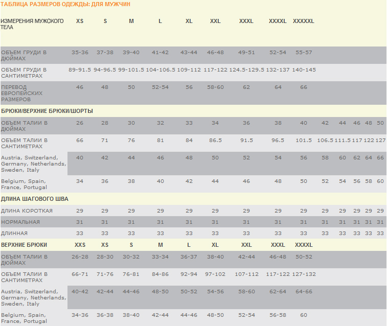
Task: Select the 'ОБЪЕМ ГРУДИ В ДЮЙМАХ' row label
Action: 24,56
